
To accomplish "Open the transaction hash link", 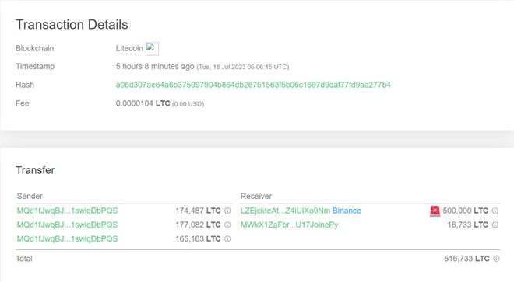I will point(253,85).
